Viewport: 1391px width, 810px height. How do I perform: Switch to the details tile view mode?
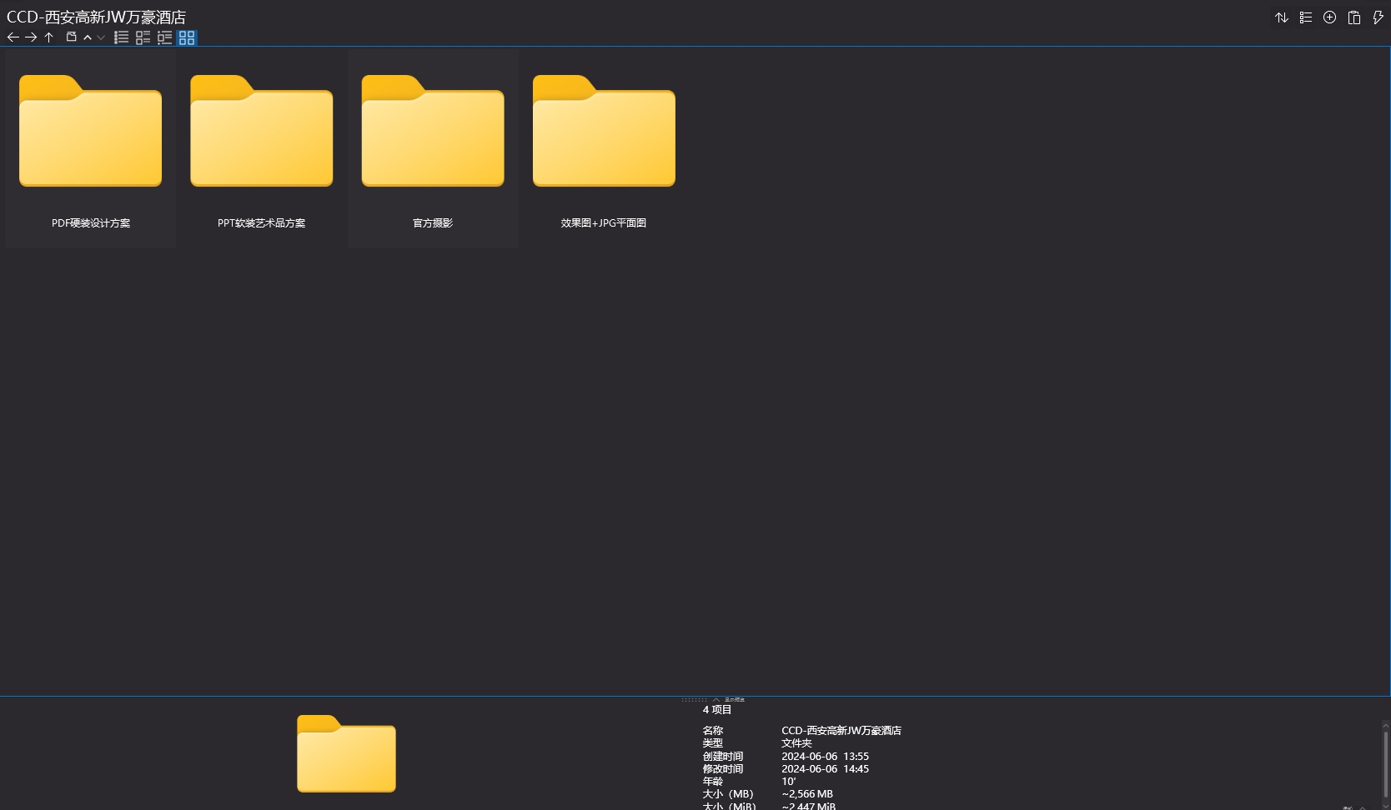(x=143, y=37)
